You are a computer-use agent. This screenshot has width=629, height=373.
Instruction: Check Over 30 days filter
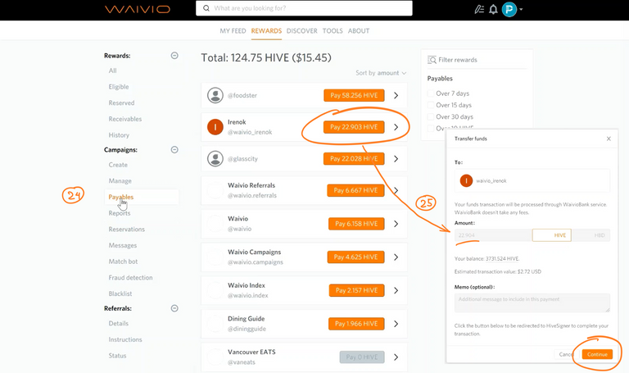coord(431,116)
